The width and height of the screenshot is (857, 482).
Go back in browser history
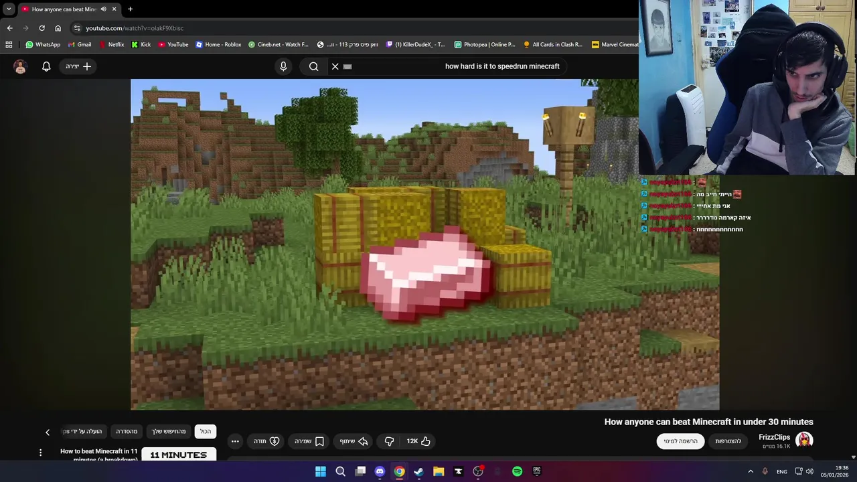[x=9, y=28]
